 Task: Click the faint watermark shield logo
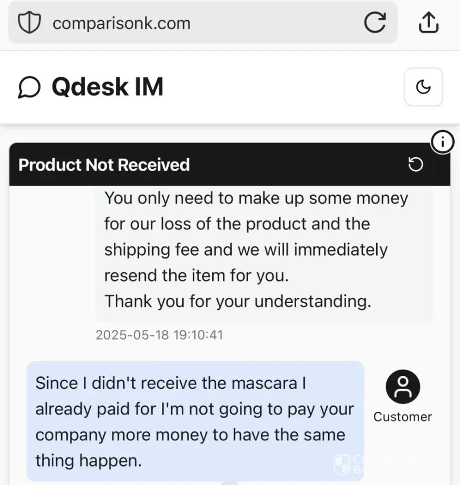tap(342, 464)
